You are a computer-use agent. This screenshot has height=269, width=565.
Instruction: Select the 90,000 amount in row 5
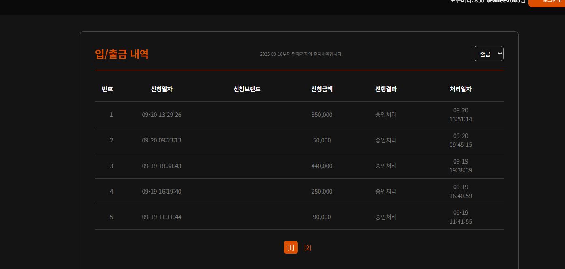pyautogui.click(x=322, y=217)
